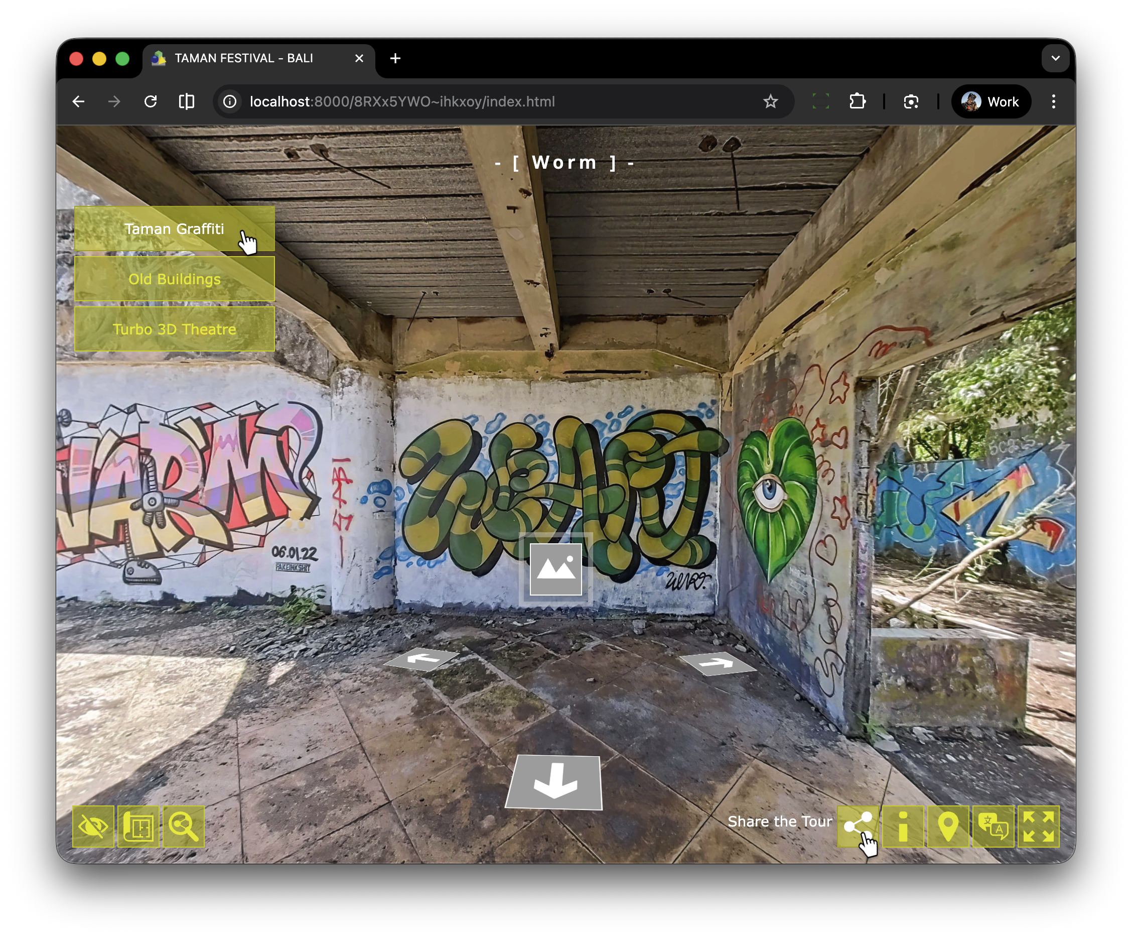Screen dimensions: 1132x938
Task: Open the Turbo 3D Theatre section
Action: tap(174, 329)
